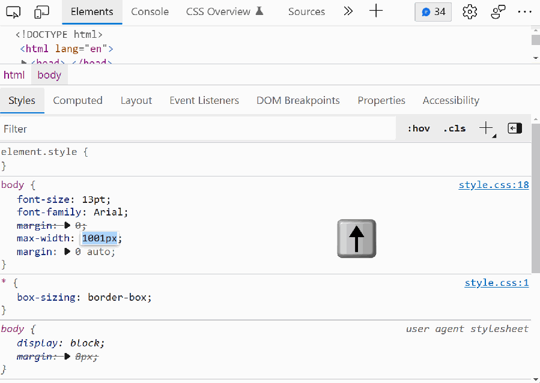Image resolution: width=540 pixels, height=383 pixels.
Task: Open the send feedback icon
Action: click(498, 12)
